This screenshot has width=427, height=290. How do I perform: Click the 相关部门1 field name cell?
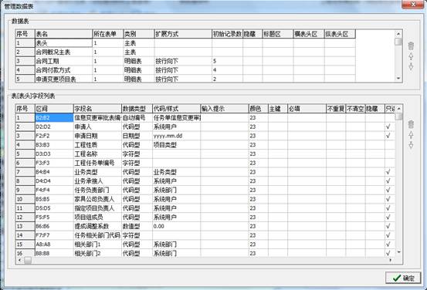point(97,244)
